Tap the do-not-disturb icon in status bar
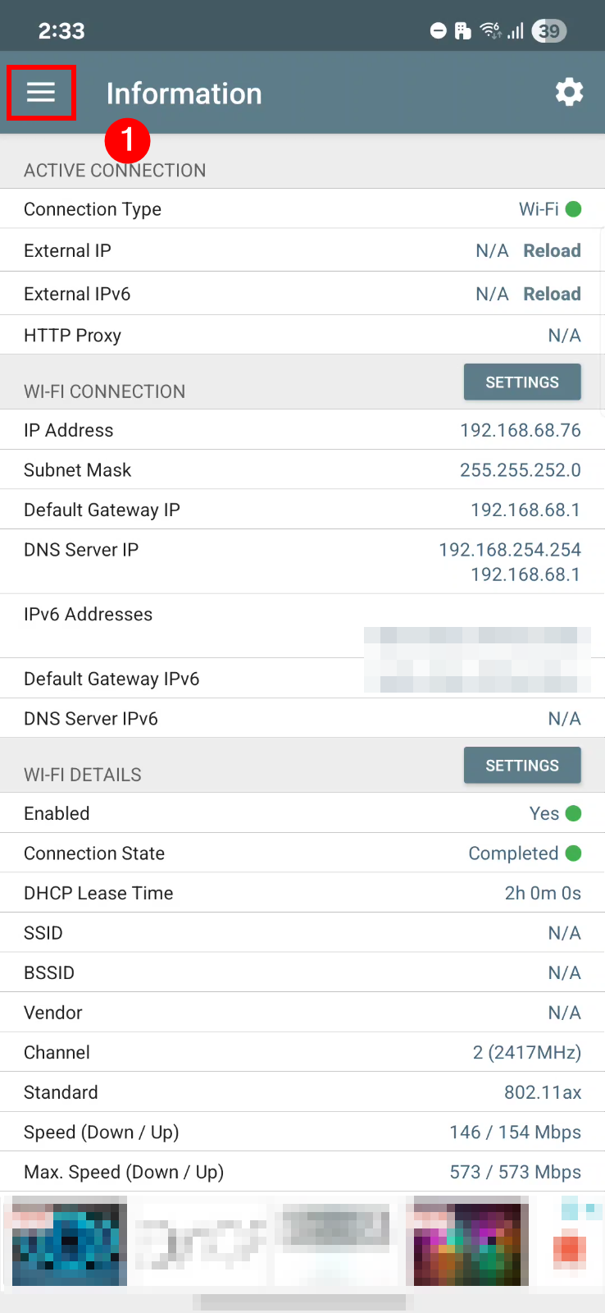Viewport: 605px width, 1313px height. [x=439, y=31]
